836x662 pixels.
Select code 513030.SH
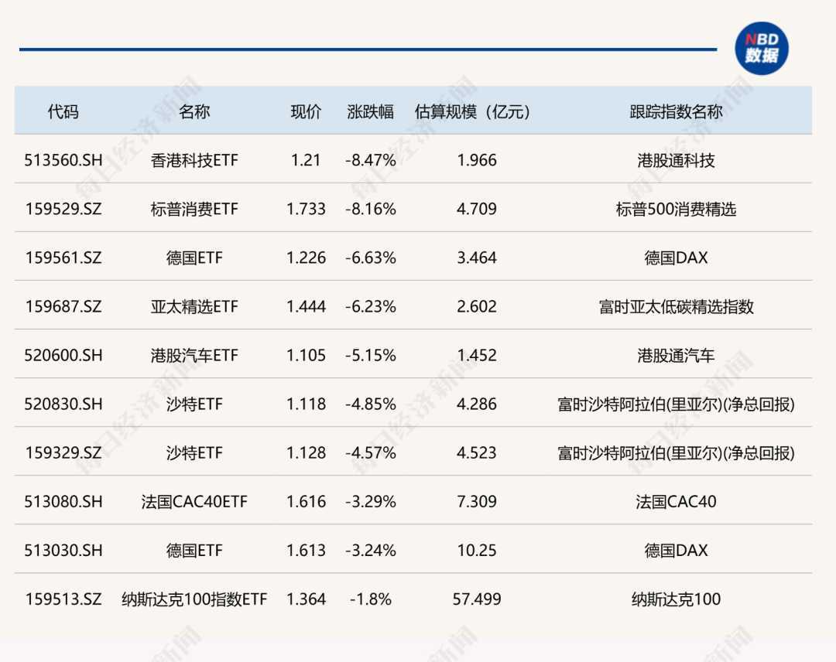click(x=63, y=550)
